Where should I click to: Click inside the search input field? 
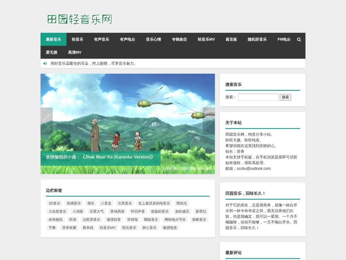[x=258, y=97]
